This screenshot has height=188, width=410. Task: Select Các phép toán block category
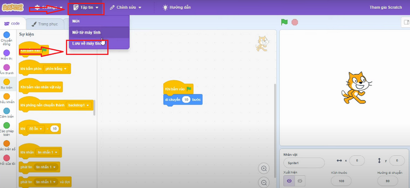pos(7,129)
